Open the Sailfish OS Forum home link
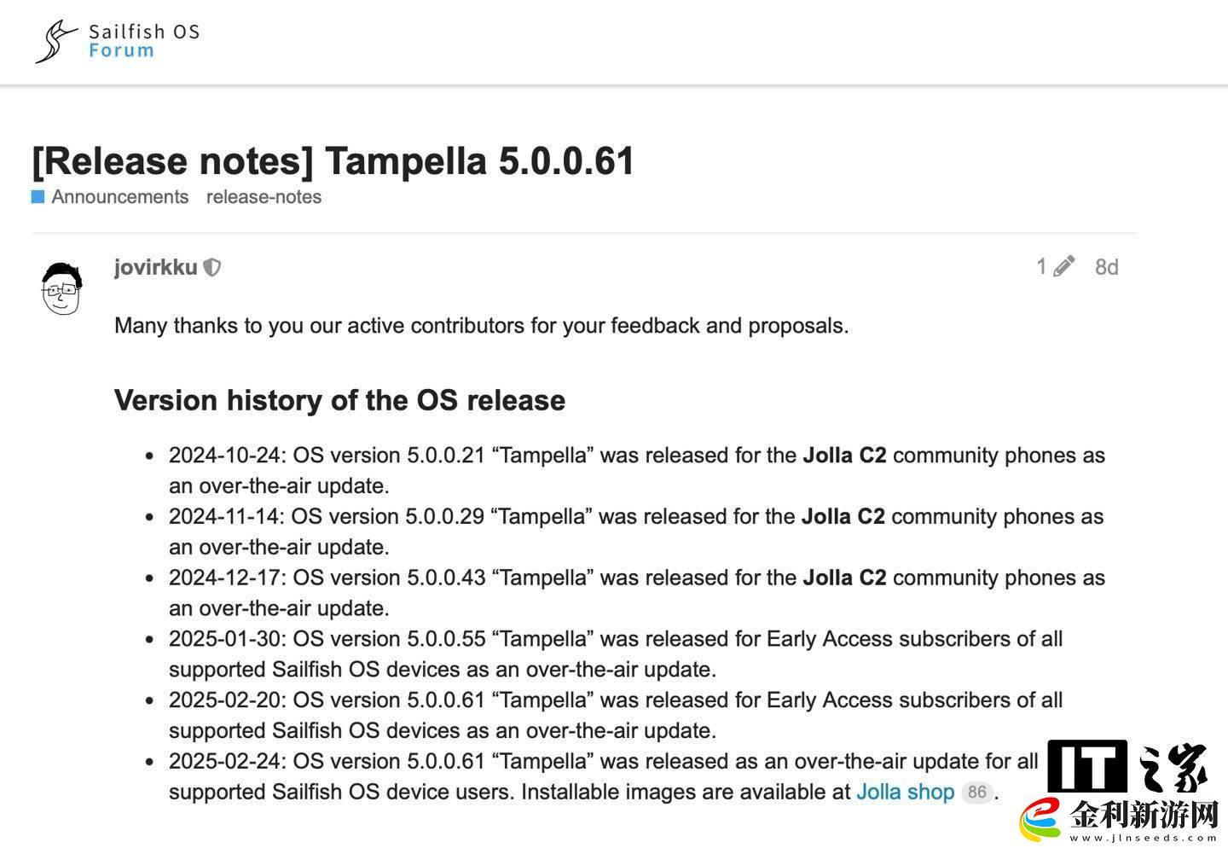Viewport: 1228px width, 848px height. [143, 41]
